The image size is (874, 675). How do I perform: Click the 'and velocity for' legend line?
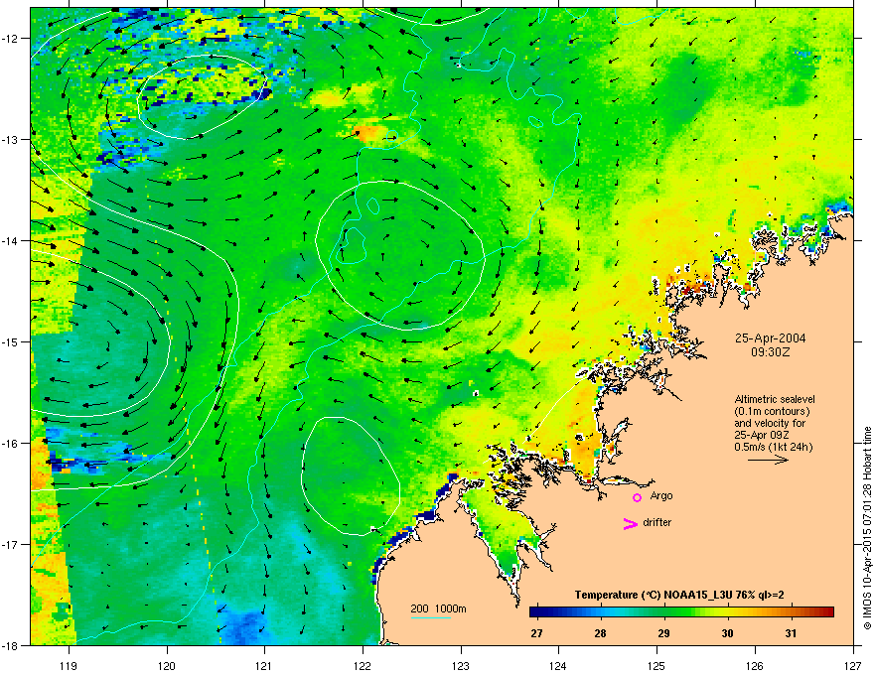770,423
